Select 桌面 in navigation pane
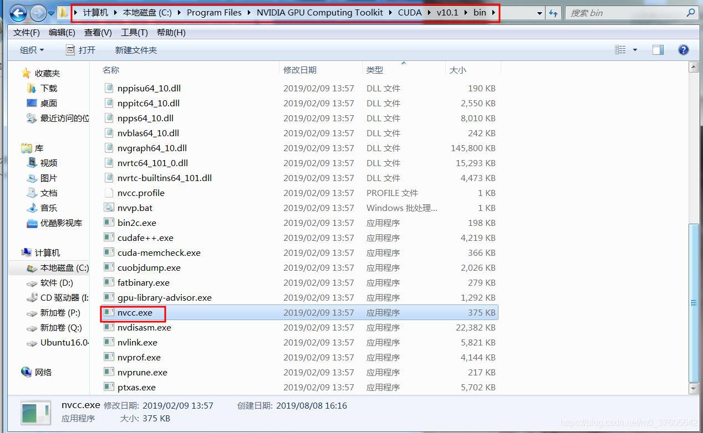This screenshot has height=433, width=703. (49, 103)
